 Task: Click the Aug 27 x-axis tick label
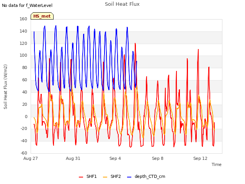tap(31, 158)
